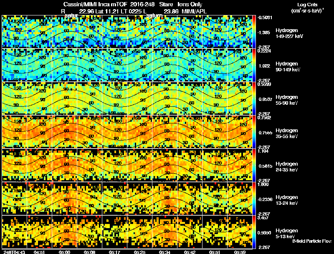Click the "Hydrogen 35-55 keV" channel label
Screen dimensions: 334x254
coord(287,133)
